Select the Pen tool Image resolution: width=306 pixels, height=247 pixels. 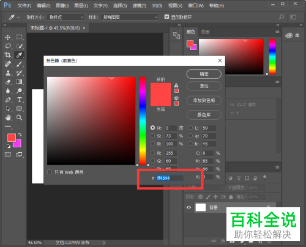[x=8, y=100]
